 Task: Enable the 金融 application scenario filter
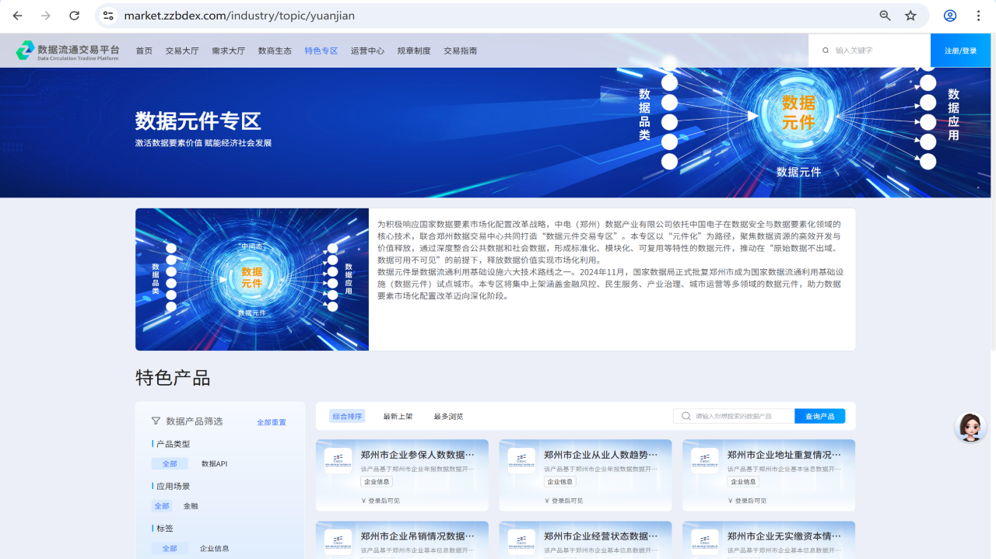190,505
